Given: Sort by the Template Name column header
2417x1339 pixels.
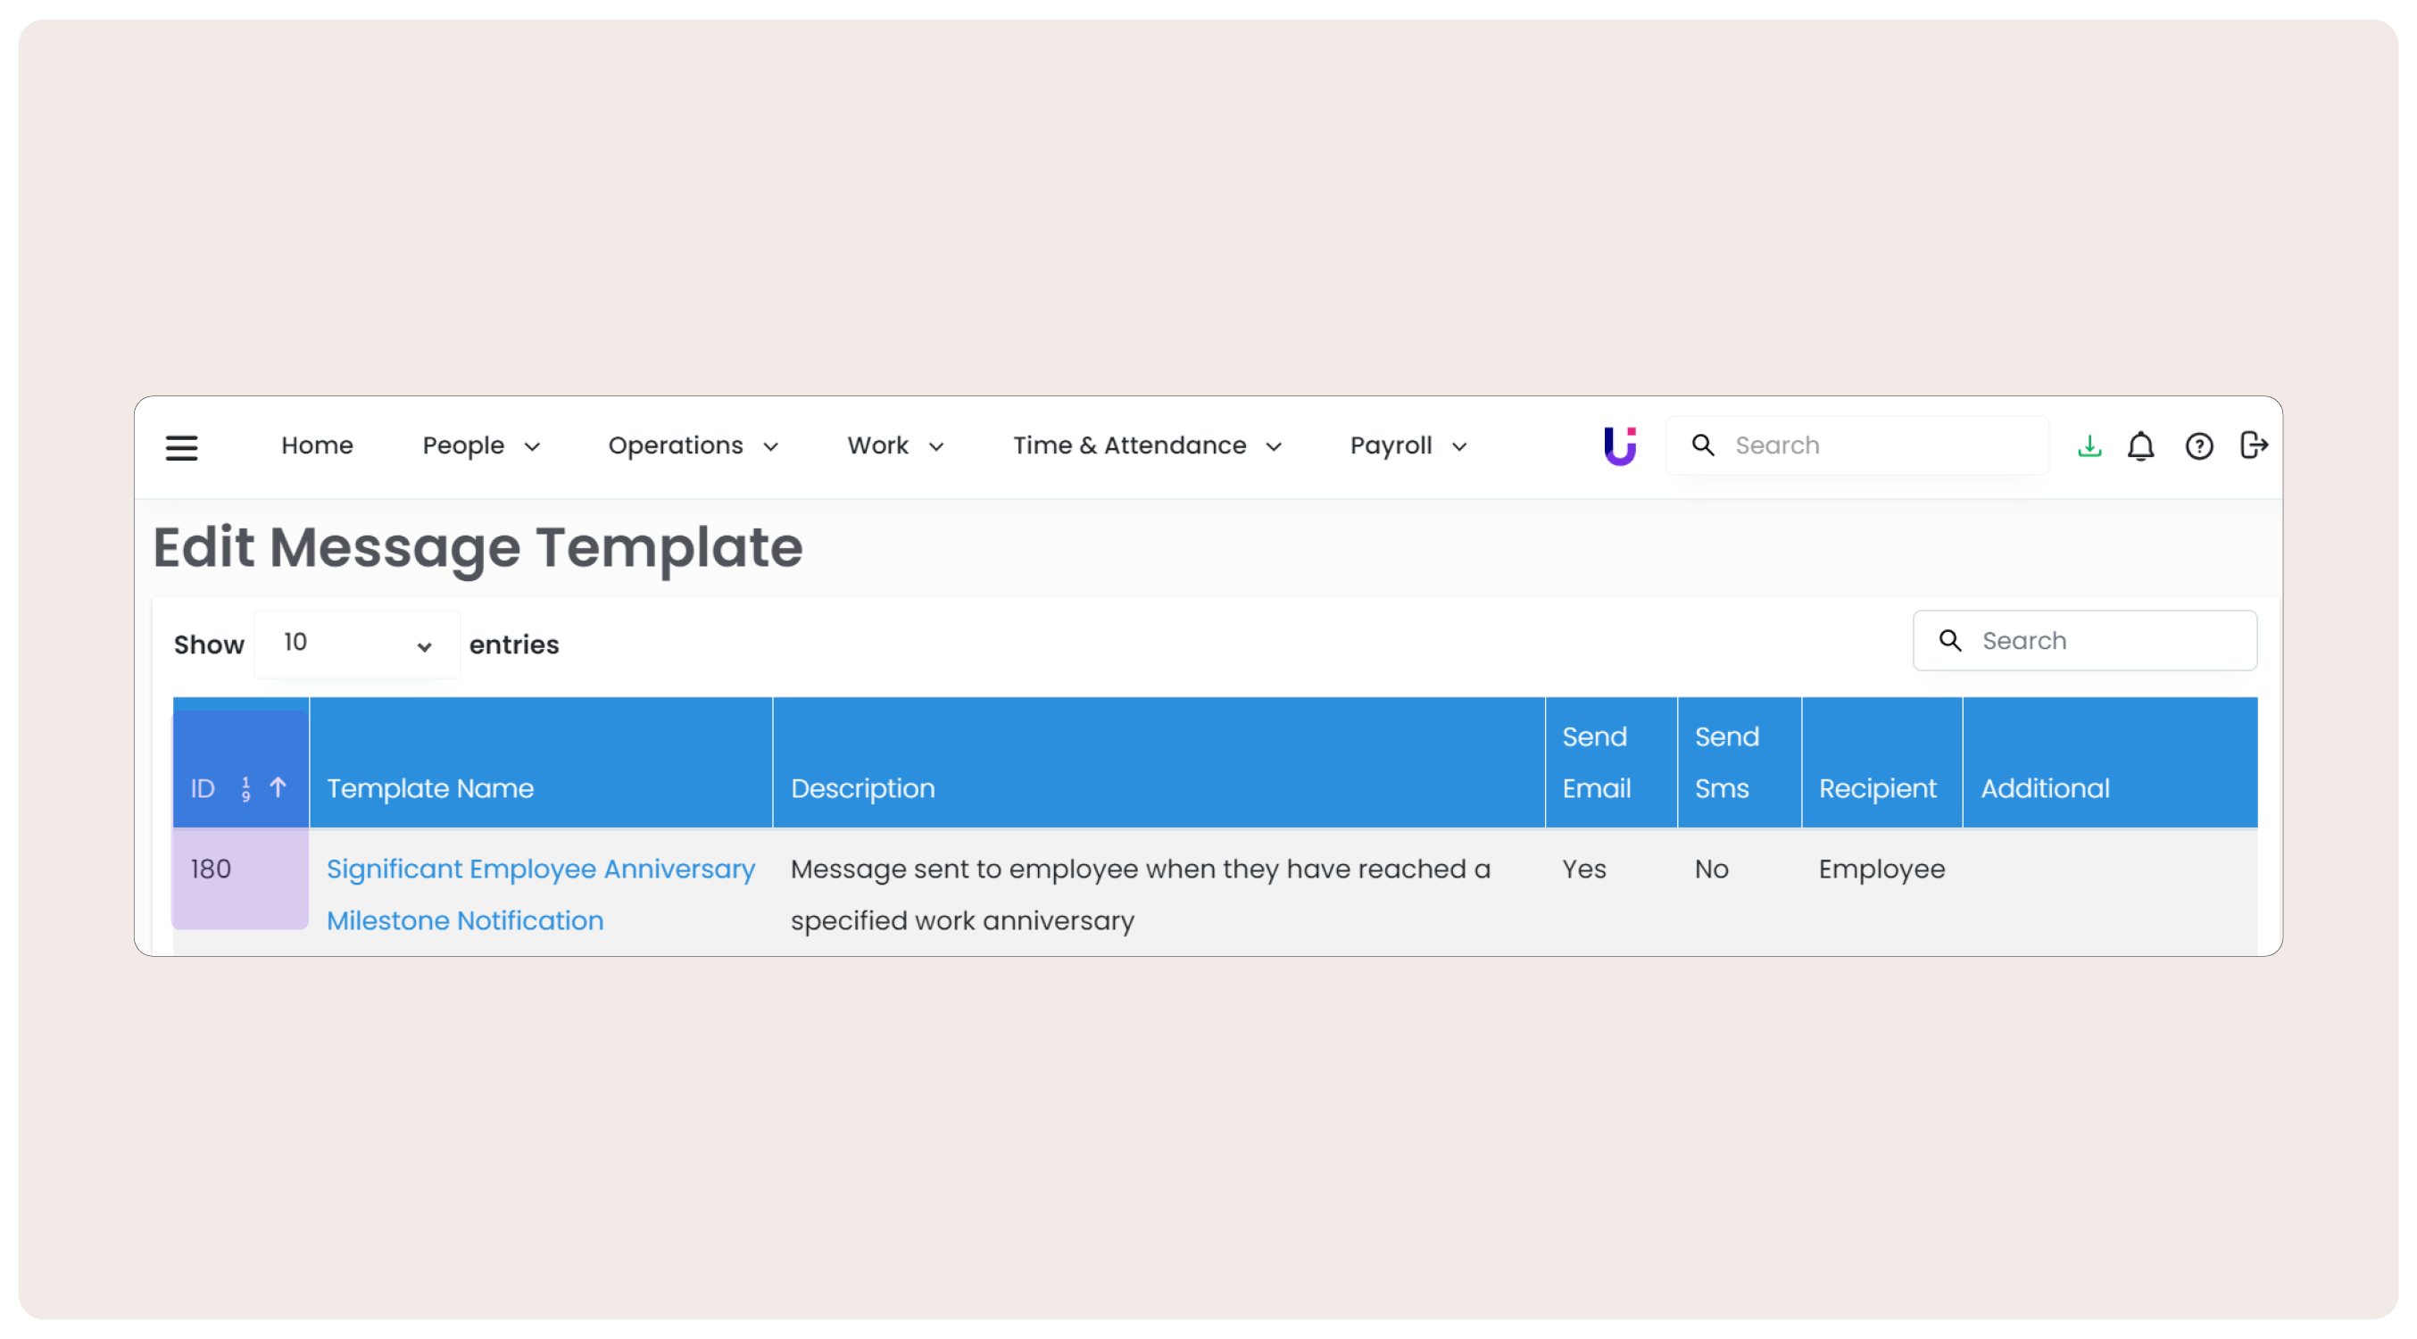Looking at the screenshot, I should pyautogui.click(x=429, y=788).
